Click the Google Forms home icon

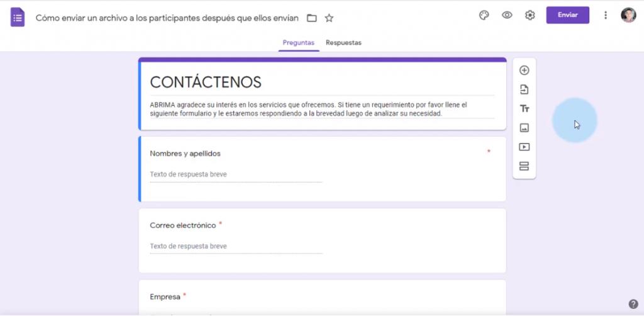[18, 17]
